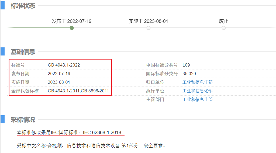Viewport: 276px width, 153px height.
Task: Click the 发布日期 value 2022-07-19
Action: [x=59, y=74]
